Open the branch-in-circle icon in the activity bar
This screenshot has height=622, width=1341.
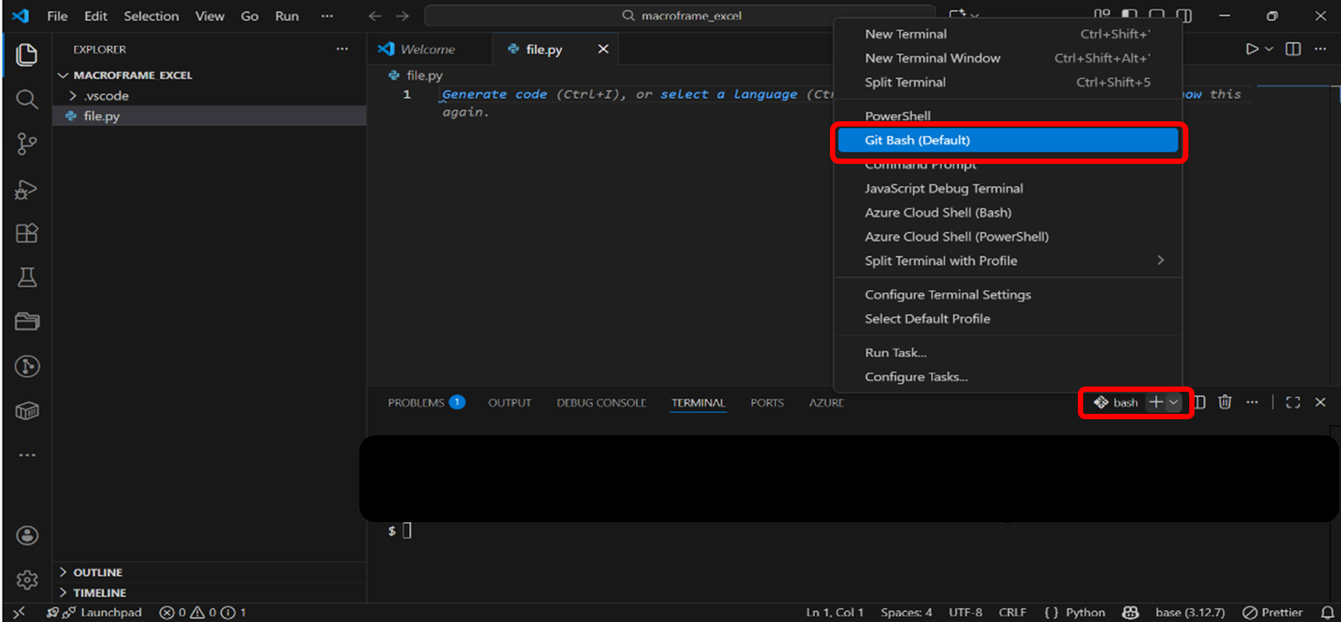click(27, 367)
